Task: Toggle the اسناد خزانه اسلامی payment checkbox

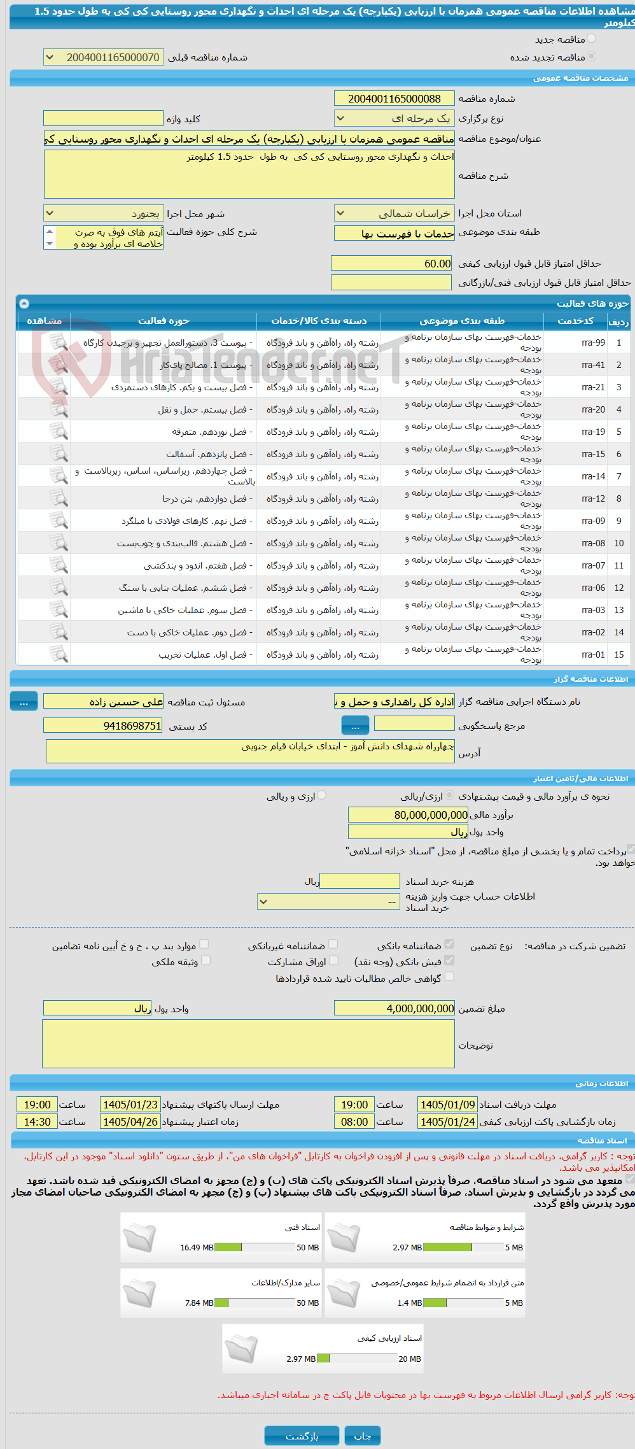Action: click(x=631, y=850)
